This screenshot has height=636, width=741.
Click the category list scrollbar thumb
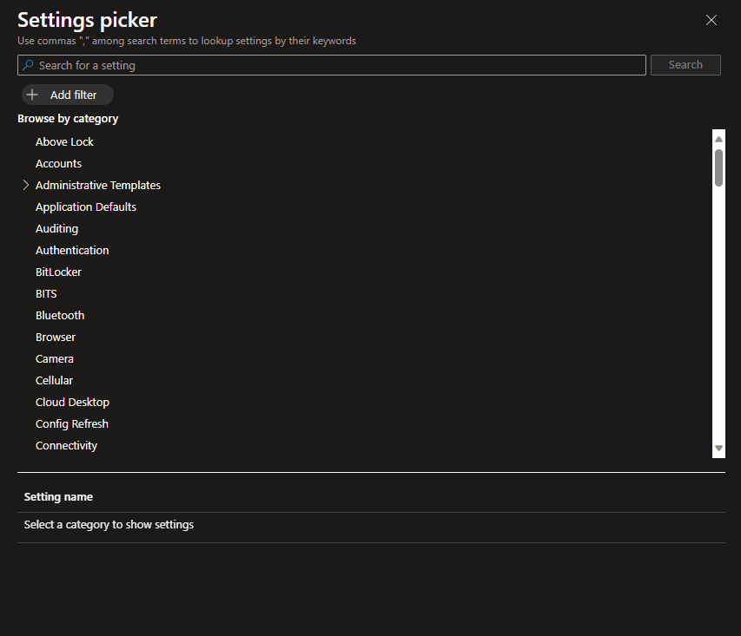pos(718,167)
